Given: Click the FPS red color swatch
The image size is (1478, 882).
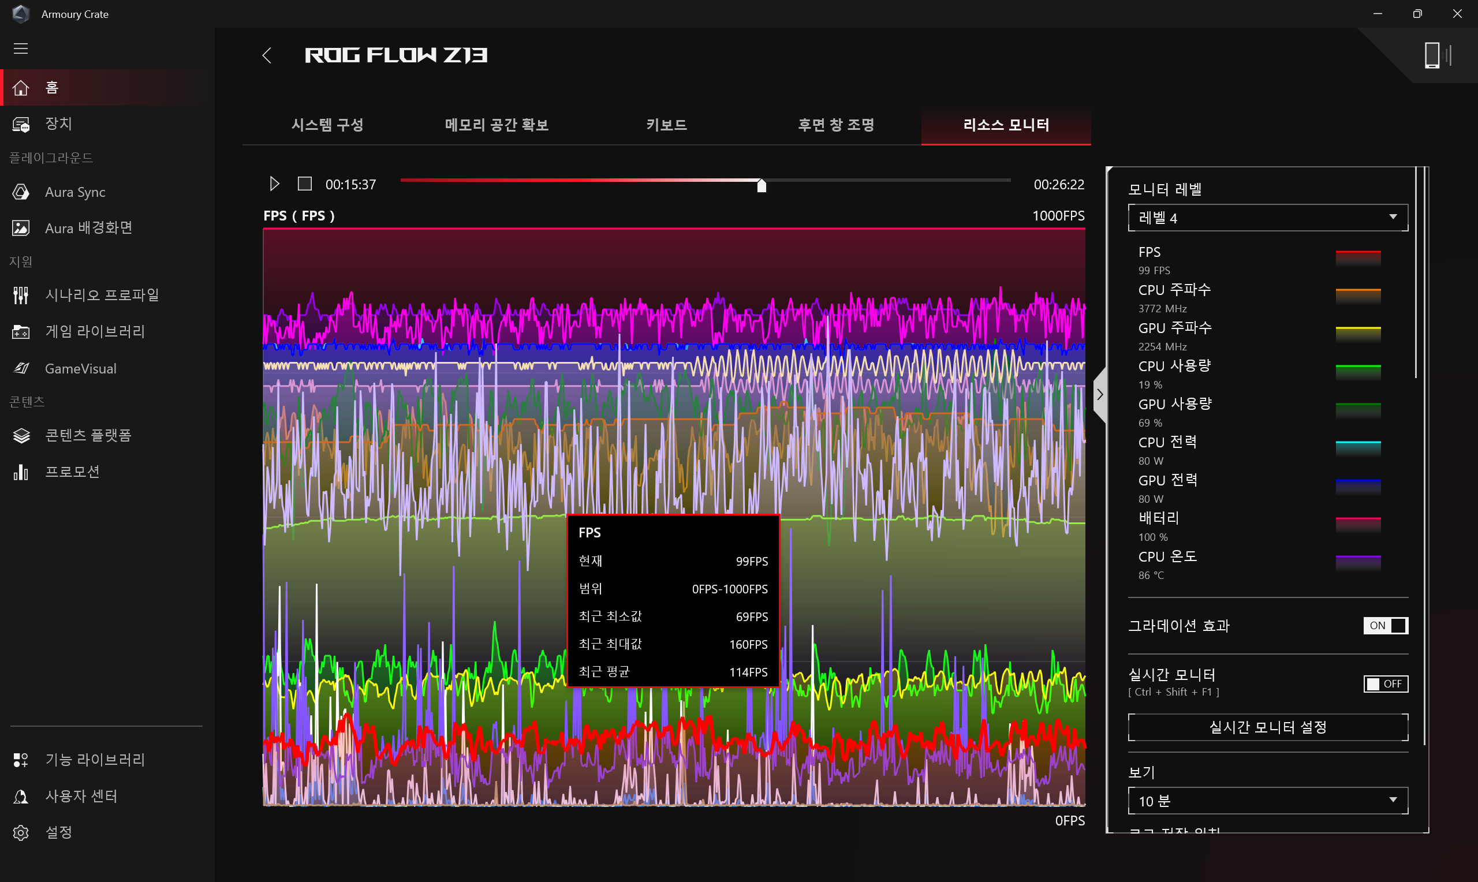Looking at the screenshot, I should (x=1358, y=258).
